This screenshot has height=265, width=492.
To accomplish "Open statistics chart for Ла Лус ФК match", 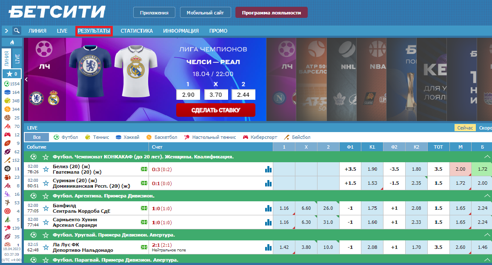I will point(268,247).
